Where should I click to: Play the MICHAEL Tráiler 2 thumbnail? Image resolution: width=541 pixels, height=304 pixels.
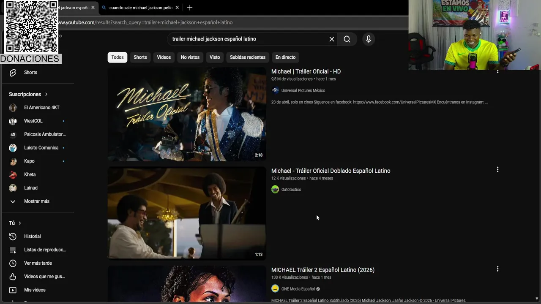click(x=187, y=284)
